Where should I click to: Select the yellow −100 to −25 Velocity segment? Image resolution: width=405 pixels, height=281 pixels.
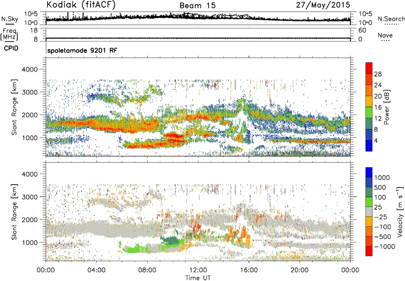[x=369, y=222]
